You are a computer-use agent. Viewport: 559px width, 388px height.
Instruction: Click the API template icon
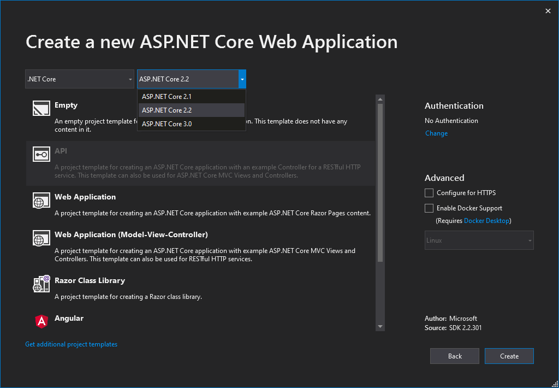click(41, 155)
